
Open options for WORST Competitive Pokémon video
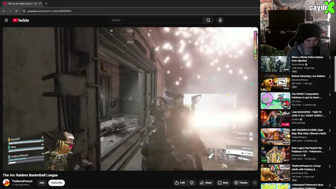(330, 94)
